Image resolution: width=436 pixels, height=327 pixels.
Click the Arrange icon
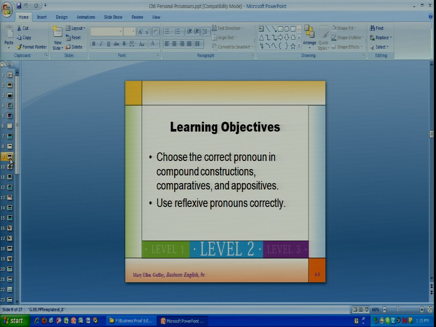309,34
